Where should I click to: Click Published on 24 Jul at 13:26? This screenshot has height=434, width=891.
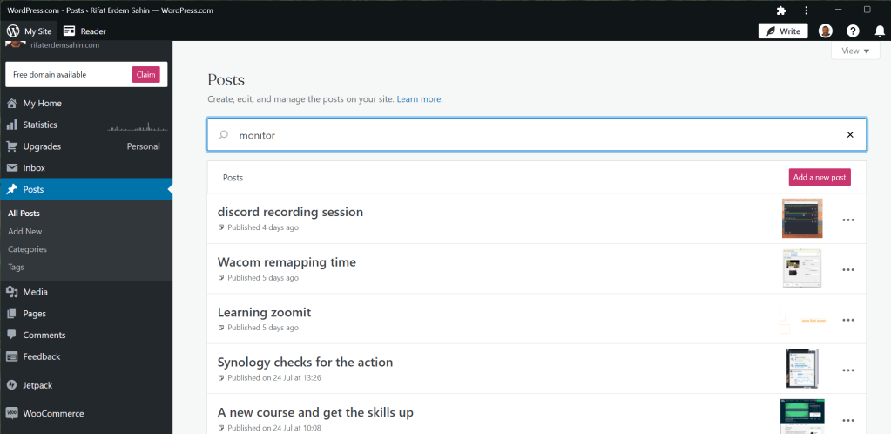click(273, 377)
